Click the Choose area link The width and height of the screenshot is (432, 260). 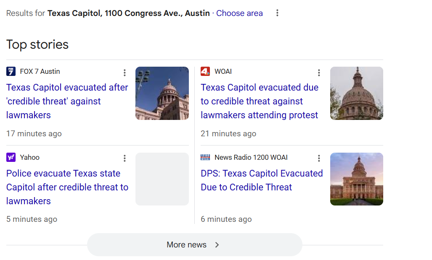239,13
